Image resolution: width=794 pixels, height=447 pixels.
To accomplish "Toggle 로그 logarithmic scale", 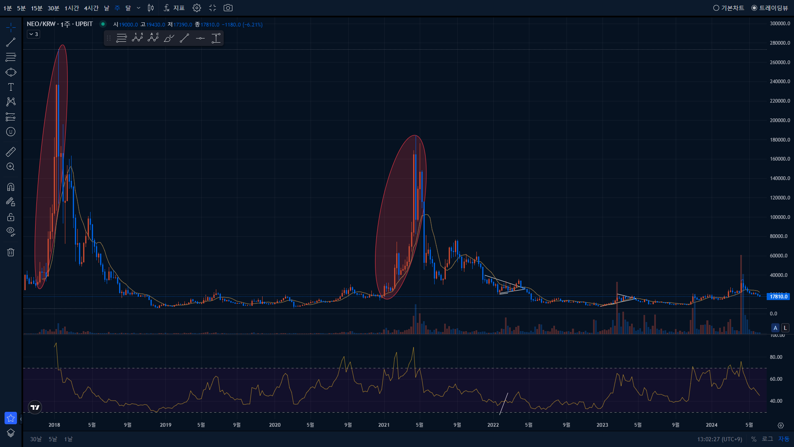I will [x=768, y=439].
